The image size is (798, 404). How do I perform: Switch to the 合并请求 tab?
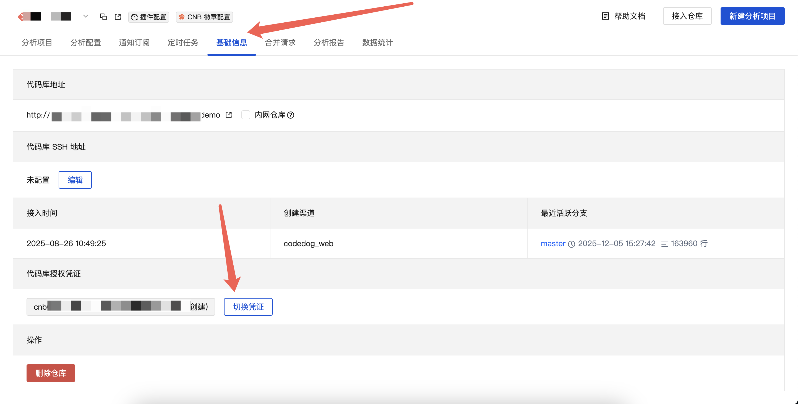pyautogui.click(x=280, y=43)
